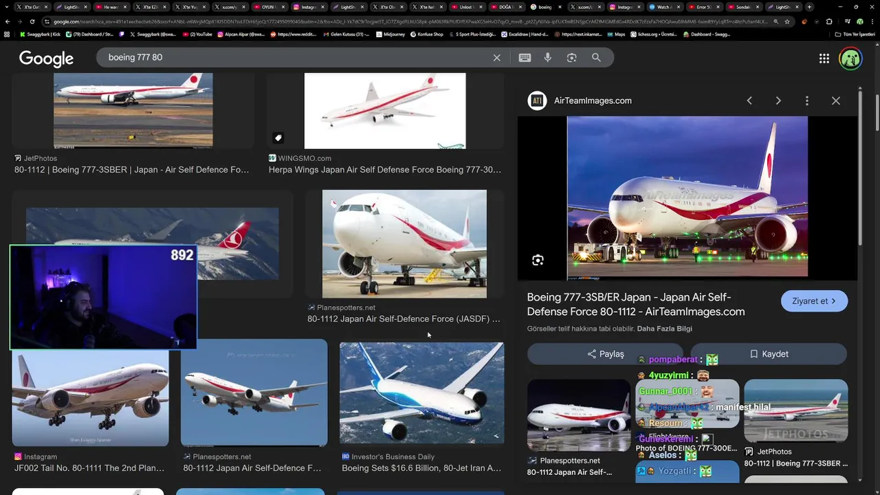The image size is (880, 495).
Task: Click the Kaydet save button
Action: pyautogui.click(x=769, y=354)
